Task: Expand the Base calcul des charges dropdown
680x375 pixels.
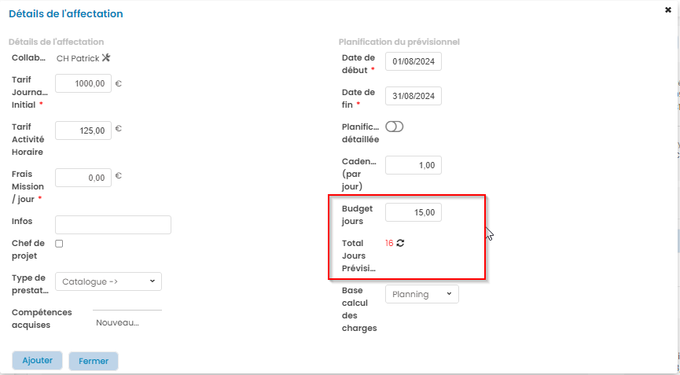Action: click(x=421, y=294)
